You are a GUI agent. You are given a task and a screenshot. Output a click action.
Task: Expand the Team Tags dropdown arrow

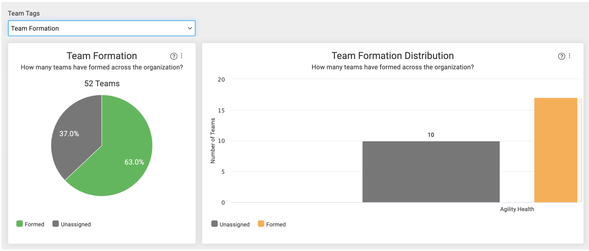190,28
